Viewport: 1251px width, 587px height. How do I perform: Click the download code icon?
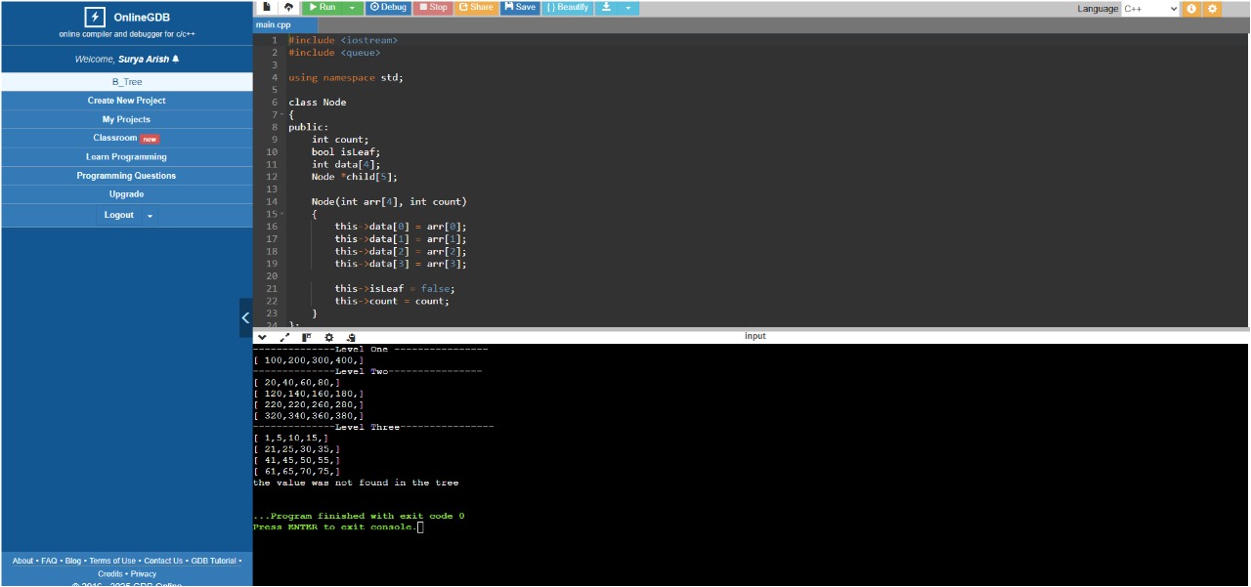tap(606, 8)
